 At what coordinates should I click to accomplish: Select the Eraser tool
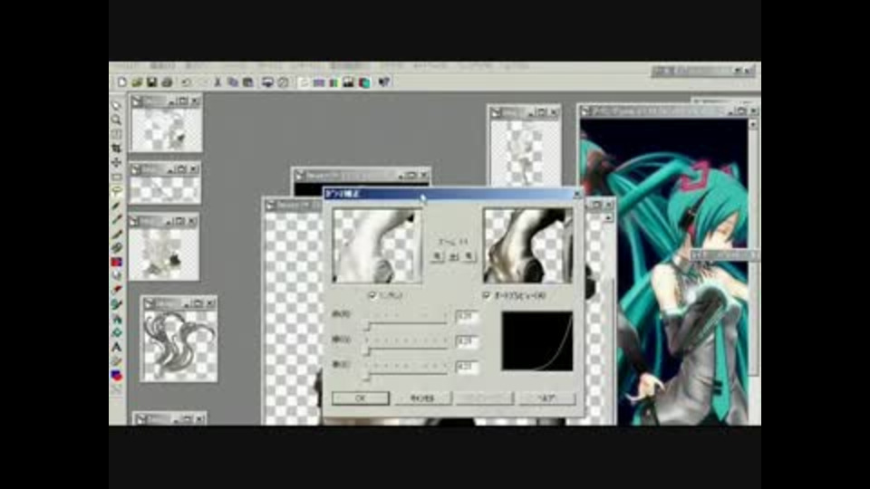(x=117, y=290)
